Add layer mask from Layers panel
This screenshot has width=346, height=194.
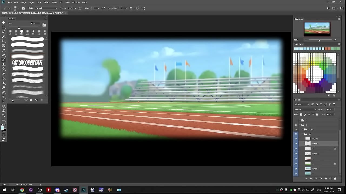pos(316,179)
